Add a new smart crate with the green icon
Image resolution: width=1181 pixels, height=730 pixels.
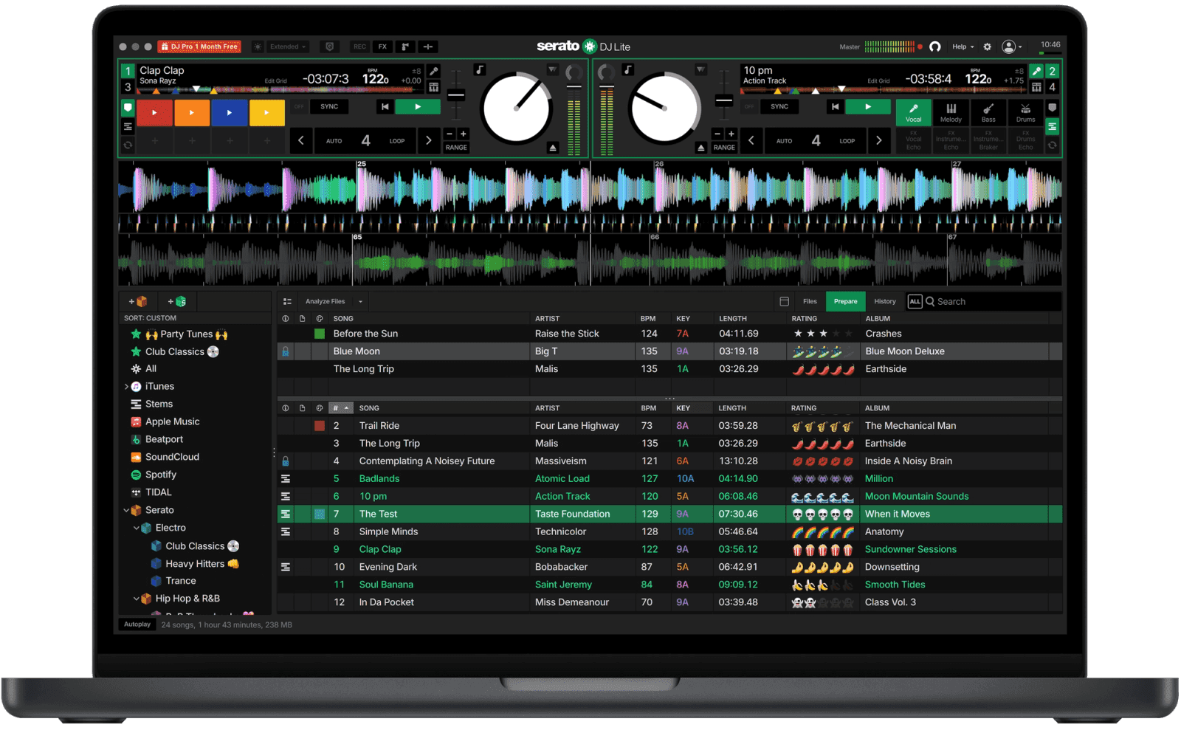(x=177, y=301)
